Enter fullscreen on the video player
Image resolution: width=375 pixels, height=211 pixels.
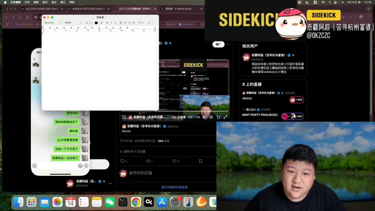pos(226,117)
